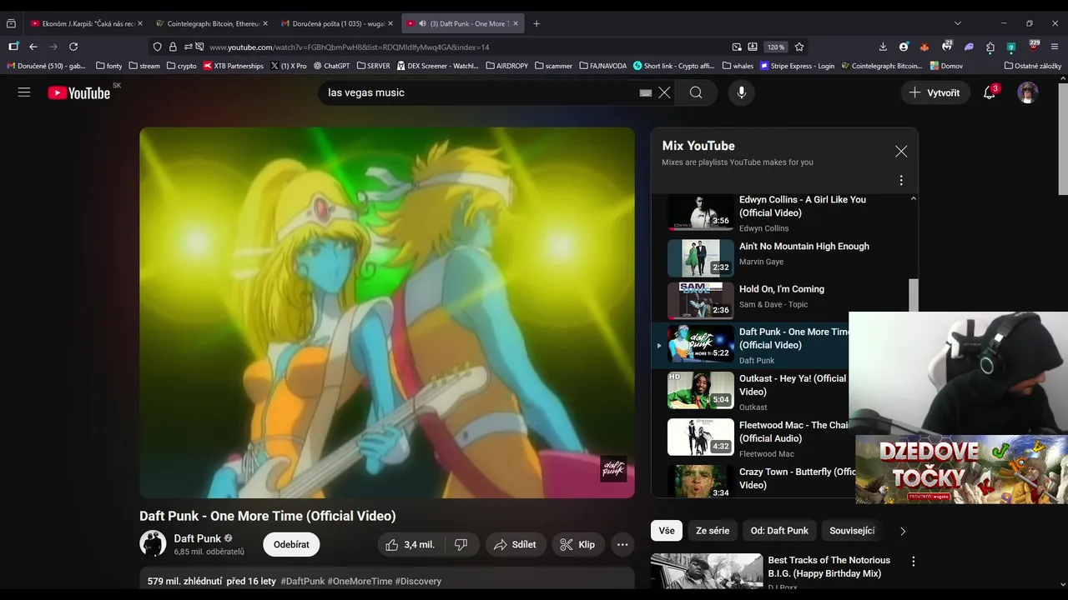Reset the 120 % zoom indicator

pos(776,47)
